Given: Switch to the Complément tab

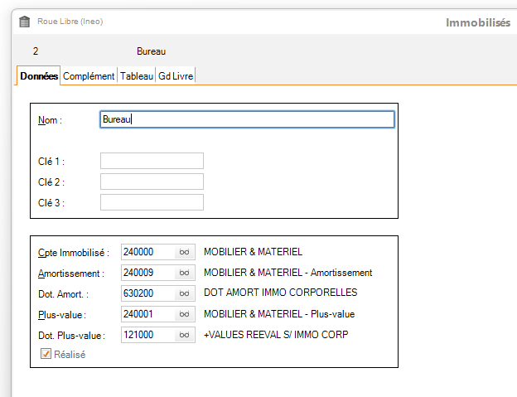Looking at the screenshot, I should pyautogui.click(x=89, y=76).
